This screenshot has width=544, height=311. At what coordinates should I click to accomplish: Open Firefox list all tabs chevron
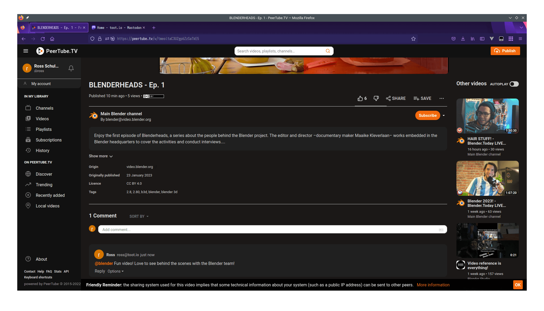pos(521,28)
